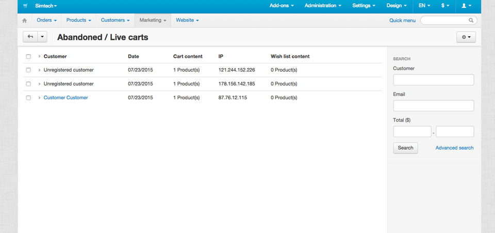
Task: Click the shopping cart storefront icon
Action: 26,6
